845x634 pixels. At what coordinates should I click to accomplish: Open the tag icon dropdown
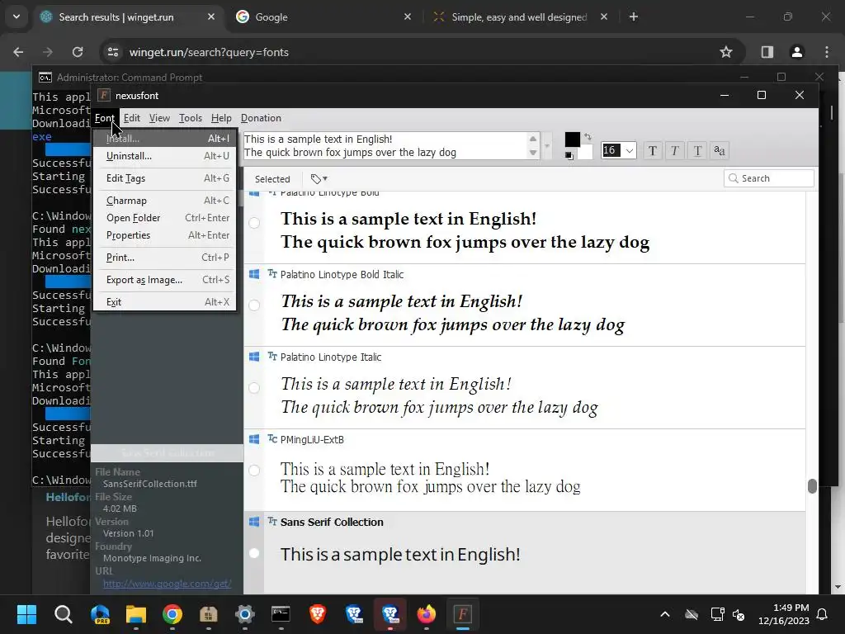(x=319, y=178)
